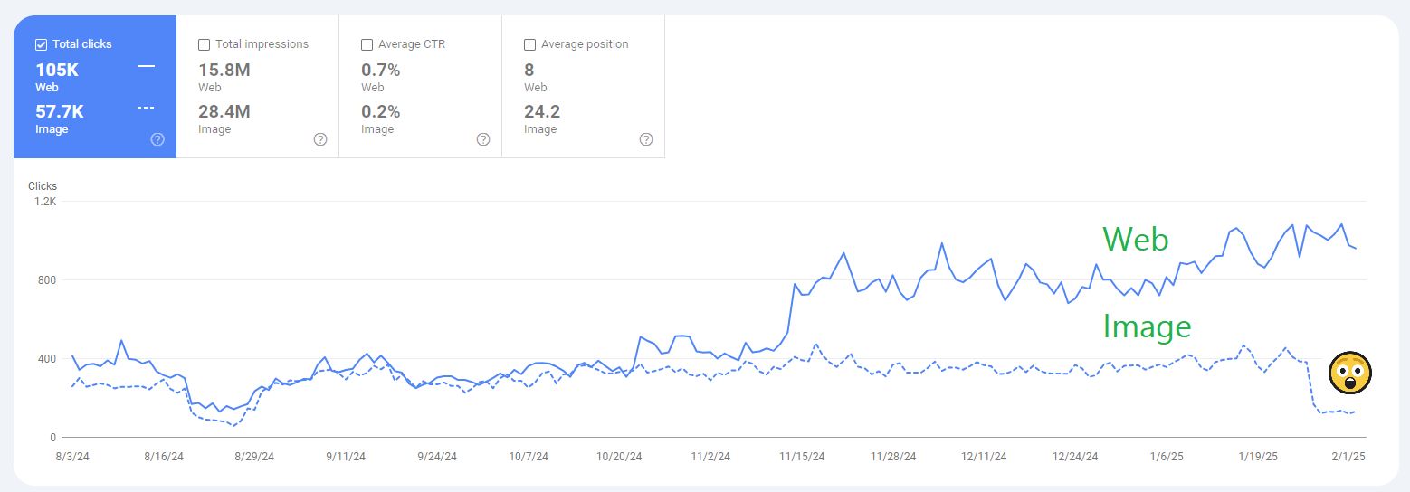This screenshot has width=1410, height=492.
Task: Uncheck the Total clicks checkbox
Action: tap(41, 44)
